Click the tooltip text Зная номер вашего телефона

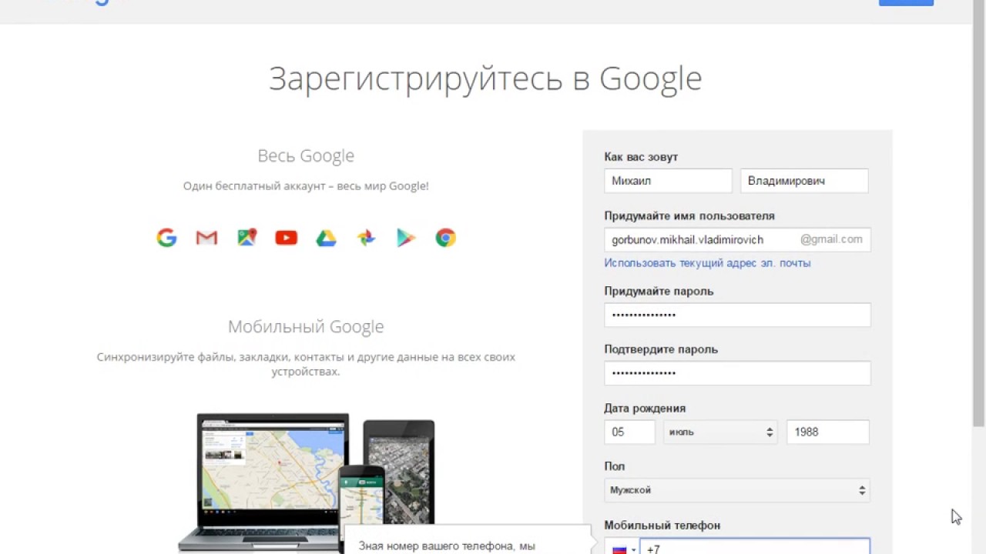pos(447,546)
